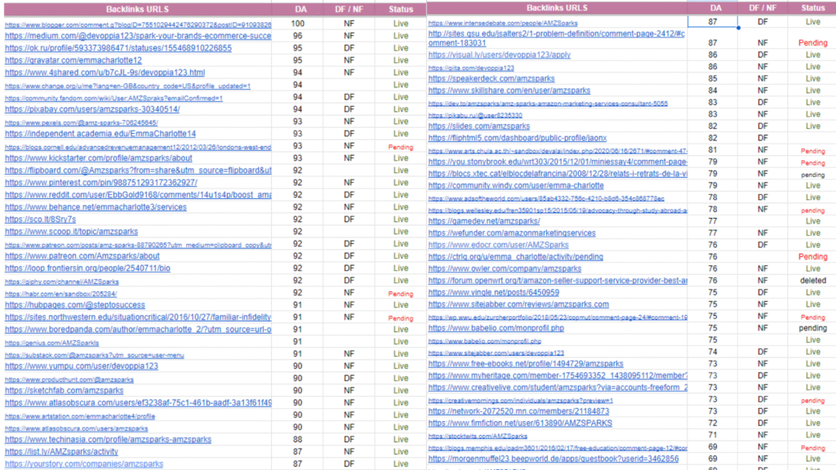Click the DA cell showing 100
This screenshot has height=470, width=836.
298,24
